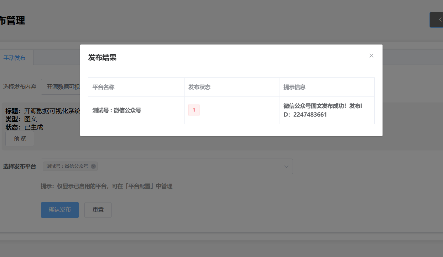Image resolution: width=443 pixels, height=257 pixels.
Task: Click the 发布状态 column header
Action: click(x=199, y=87)
